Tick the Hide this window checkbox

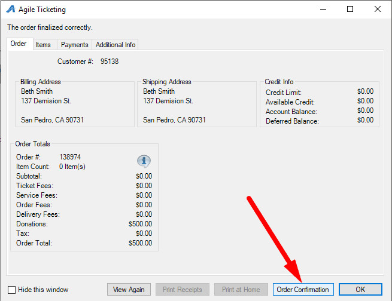(x=11, y=290)
